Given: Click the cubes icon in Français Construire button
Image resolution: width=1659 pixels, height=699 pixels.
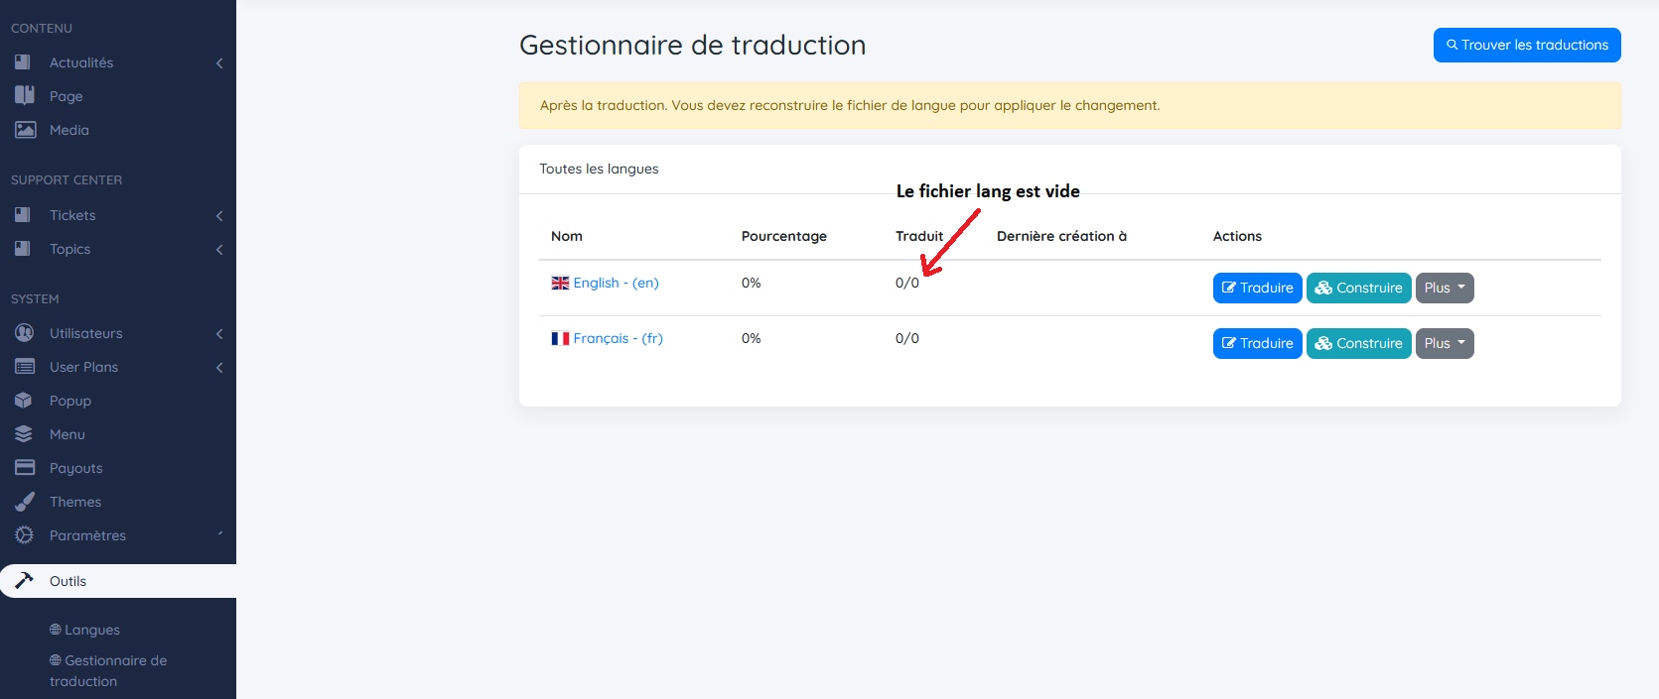Looking at the screenshot, I should point(1323,343).
